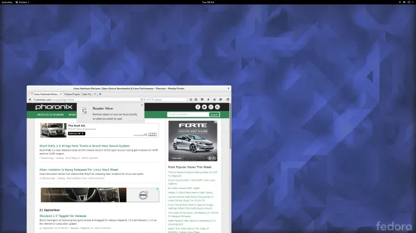
Task: Open popular link about KDE For Wayland
Action: [193, 174]
